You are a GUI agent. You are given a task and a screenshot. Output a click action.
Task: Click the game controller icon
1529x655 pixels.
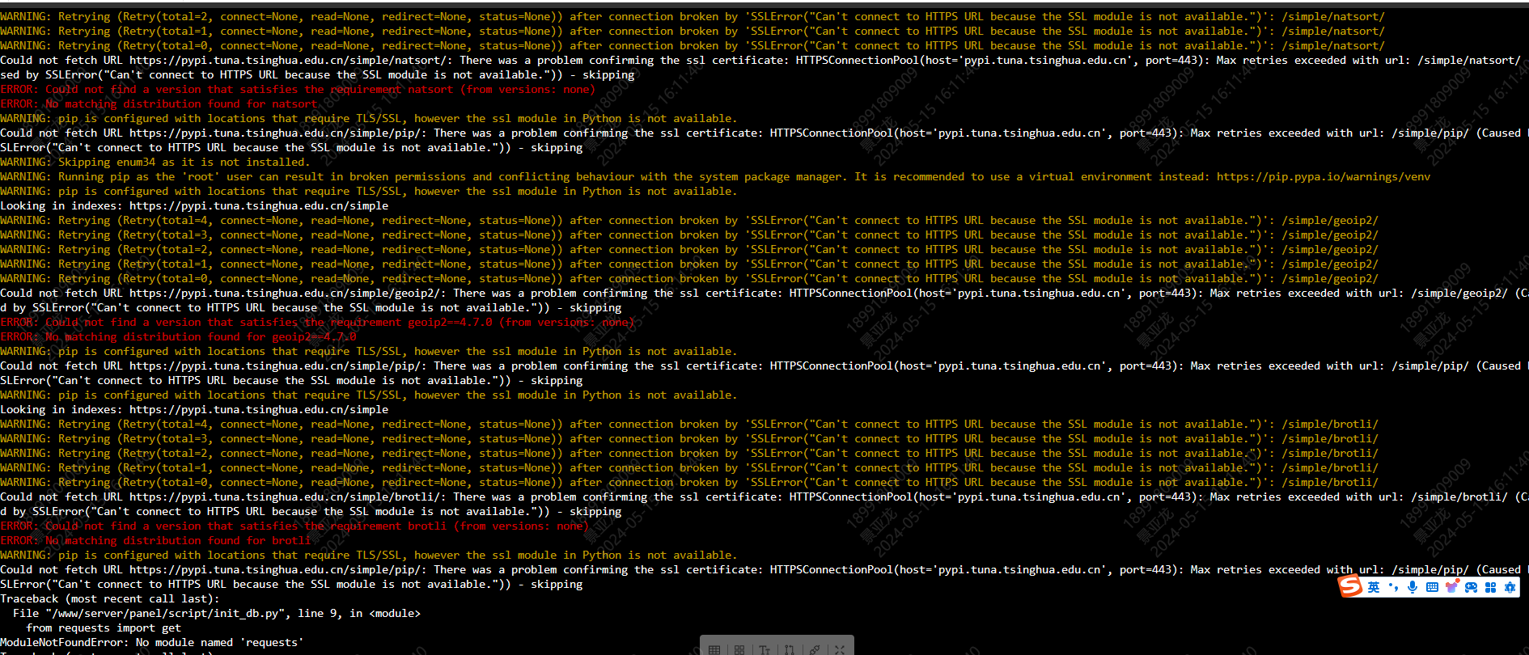click(1471, 587)
